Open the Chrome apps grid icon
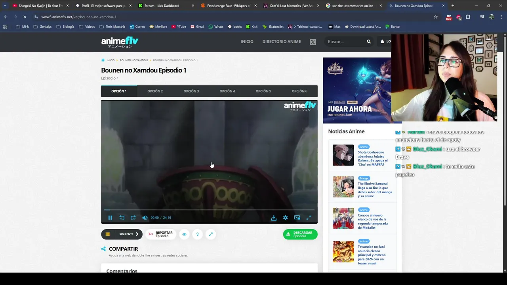This screenshot has width=507, height=285. pyautogui.click(x=5, y=27)
